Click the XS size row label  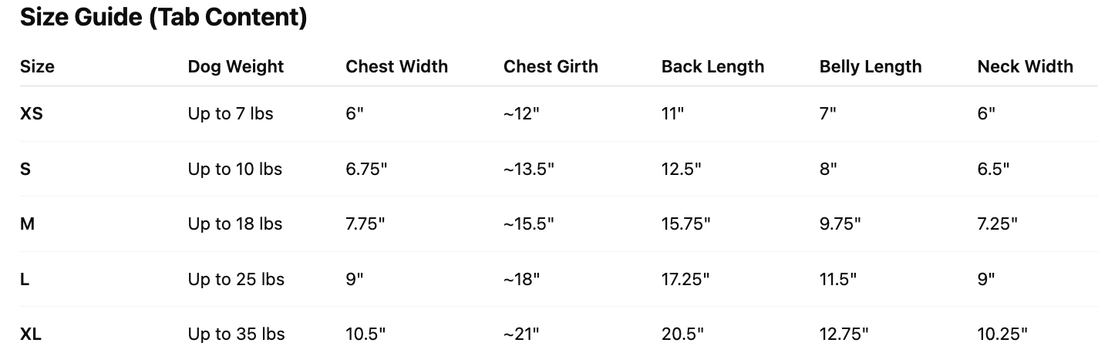[x=32, y=114]
